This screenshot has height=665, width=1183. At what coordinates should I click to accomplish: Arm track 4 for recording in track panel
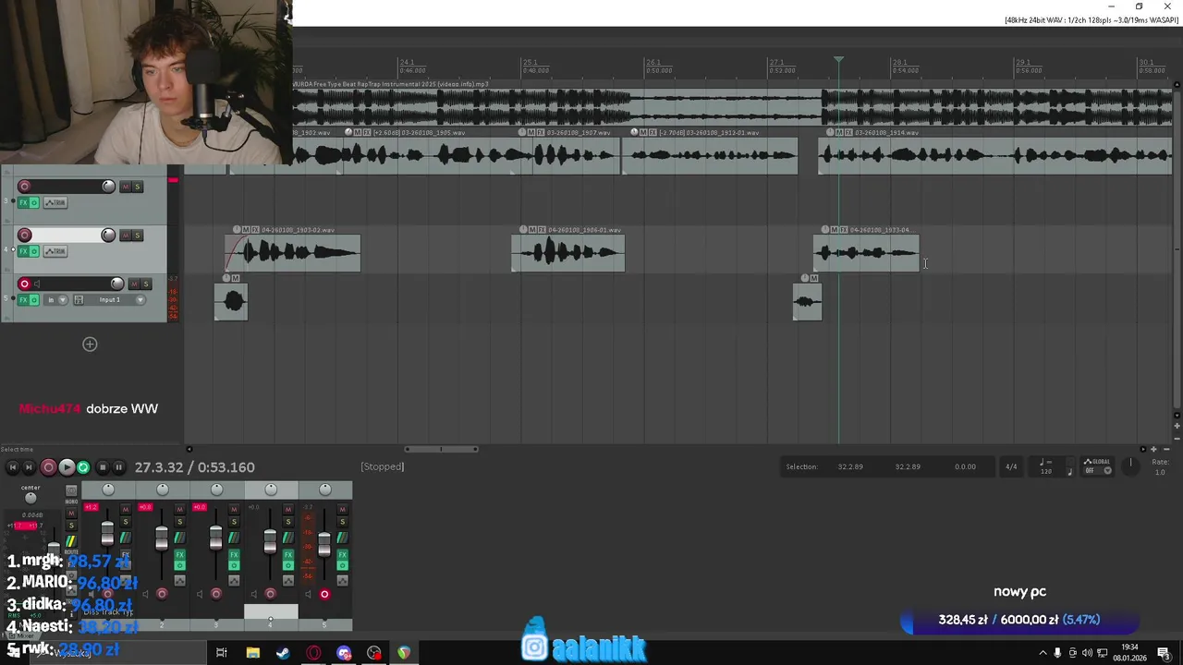[24, 236]
